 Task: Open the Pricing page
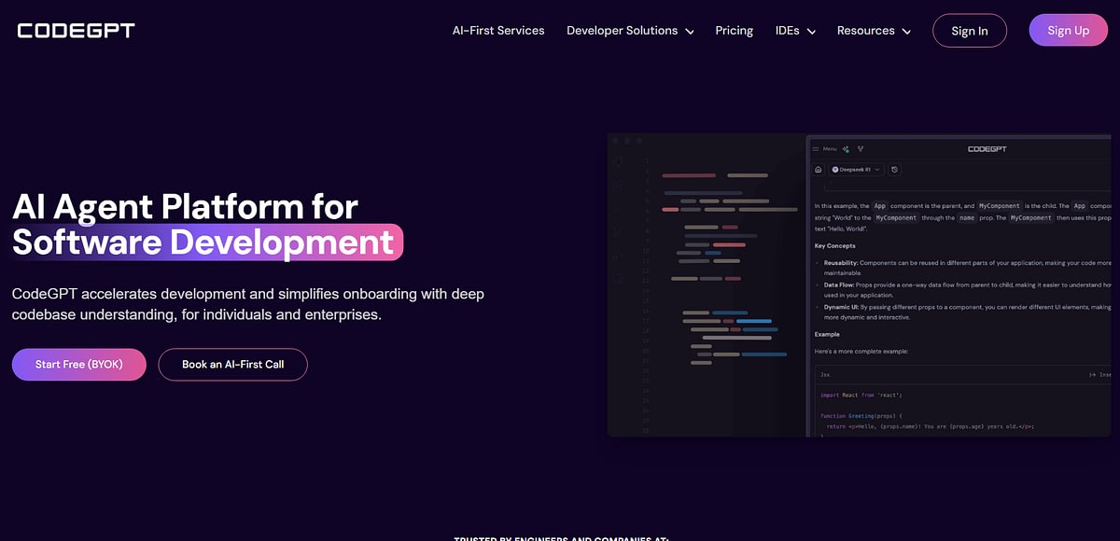tap(734, 30)
